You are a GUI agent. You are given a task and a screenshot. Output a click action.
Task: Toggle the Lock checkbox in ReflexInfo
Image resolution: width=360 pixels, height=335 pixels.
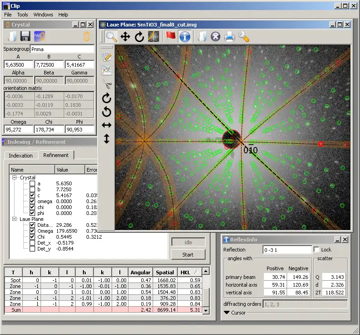click(317, 250)
